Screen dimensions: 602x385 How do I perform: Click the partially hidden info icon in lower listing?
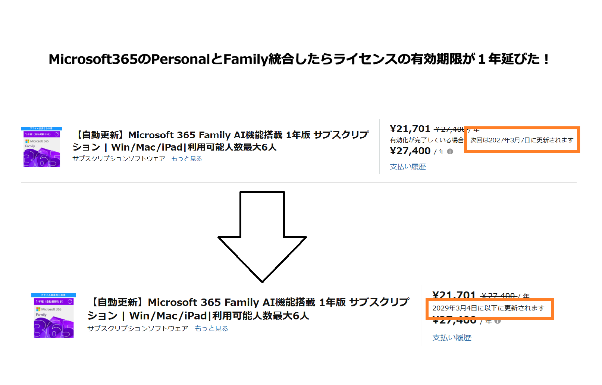(498, 321)
